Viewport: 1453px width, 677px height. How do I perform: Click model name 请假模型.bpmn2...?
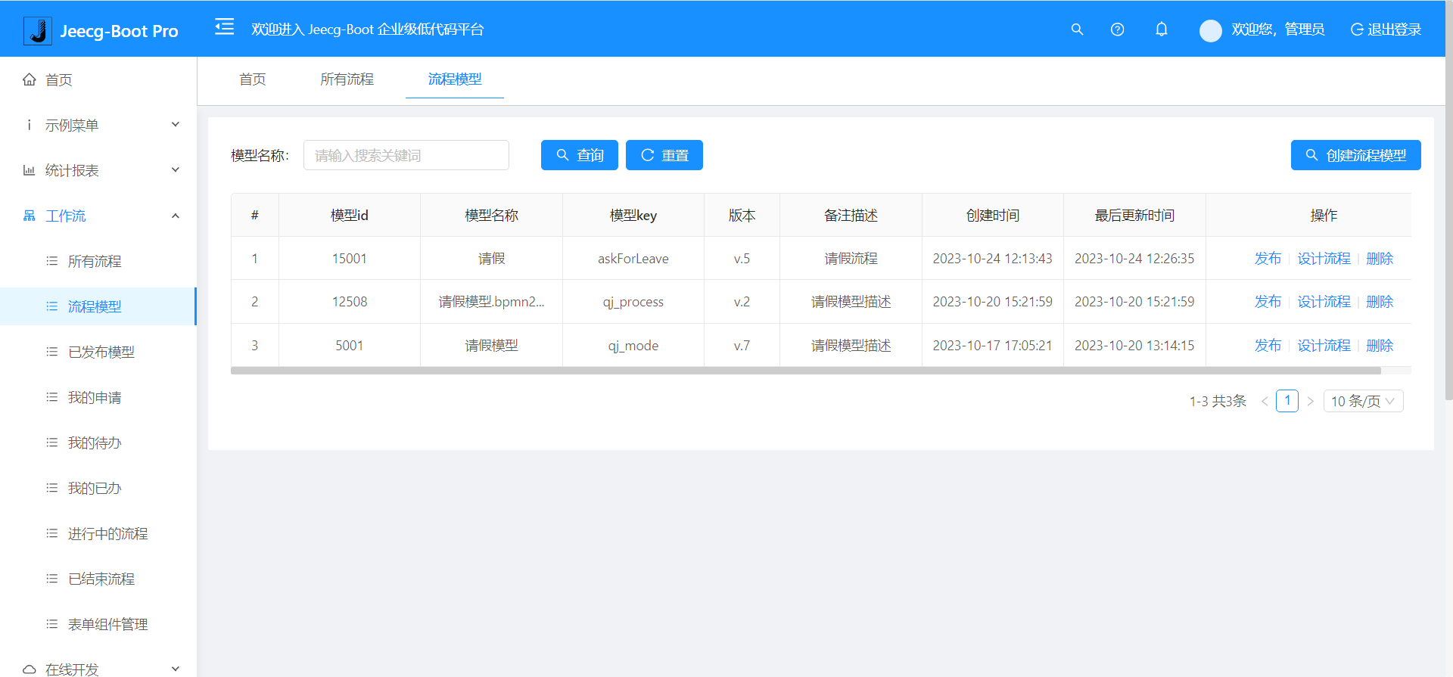click(492, 302)
